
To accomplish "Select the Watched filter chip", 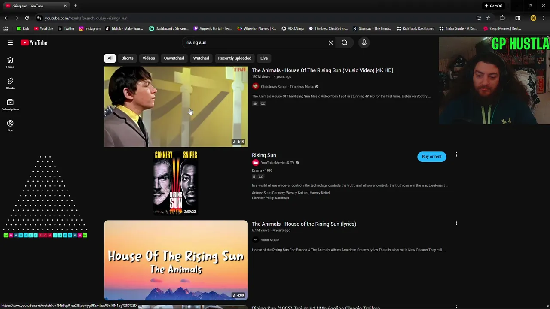I will [201, 58].
